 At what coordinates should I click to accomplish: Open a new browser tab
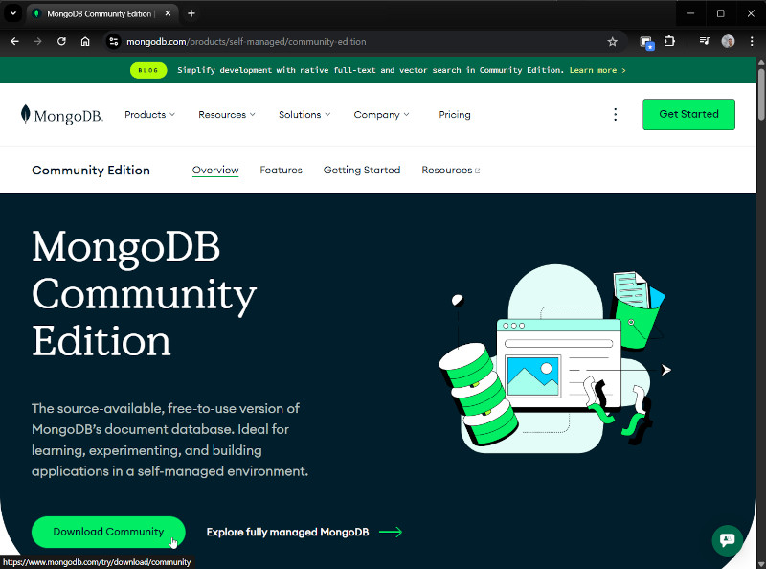[191, 13]
